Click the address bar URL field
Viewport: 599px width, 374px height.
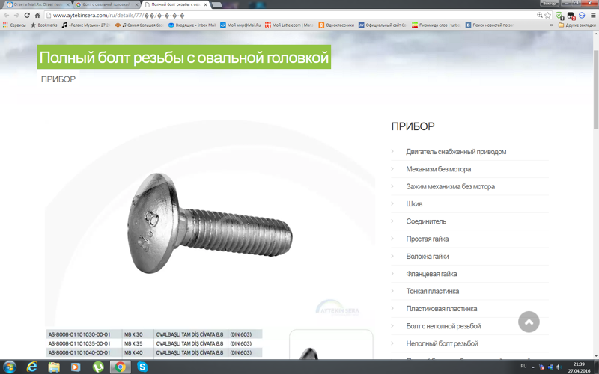pyautogui.click(x=291, y=16)
